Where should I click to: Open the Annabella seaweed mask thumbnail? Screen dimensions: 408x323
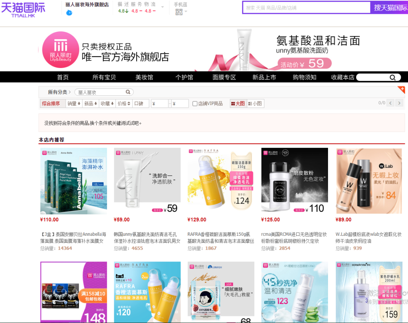(73, 181)
